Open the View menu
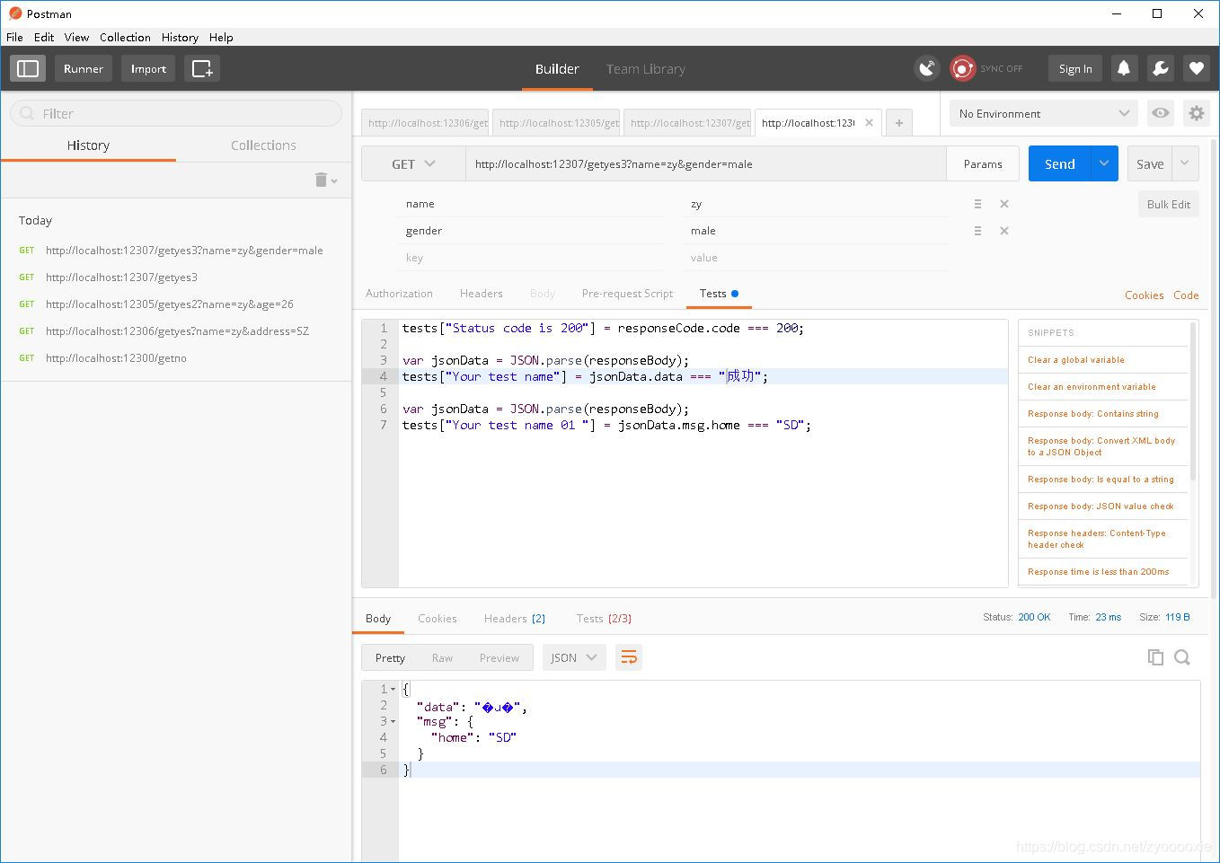This screenshot has width=1220, height=863. point(76,37)
